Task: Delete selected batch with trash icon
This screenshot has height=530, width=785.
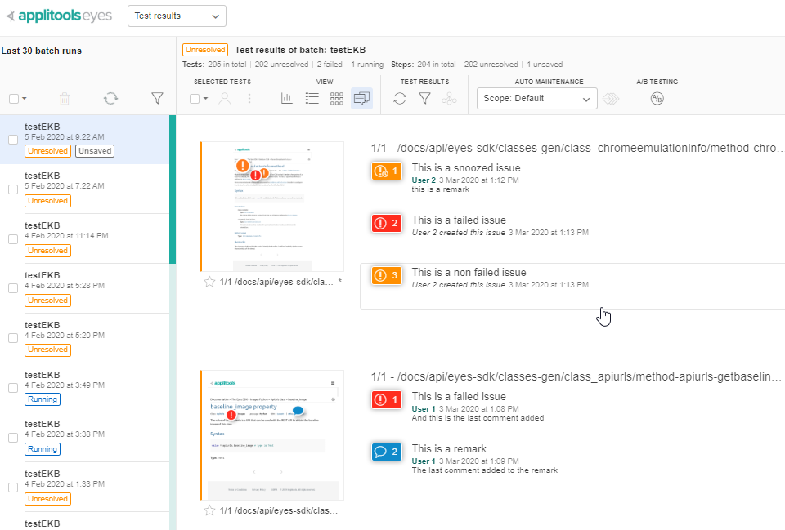Action: click(65, 99)
